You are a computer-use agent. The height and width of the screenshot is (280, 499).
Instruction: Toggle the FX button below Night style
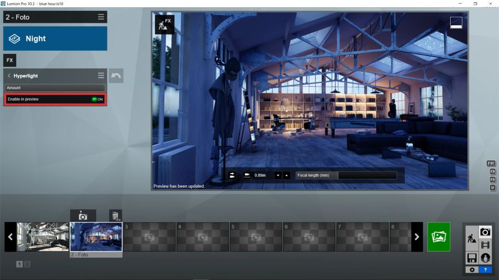click(9, 60)
